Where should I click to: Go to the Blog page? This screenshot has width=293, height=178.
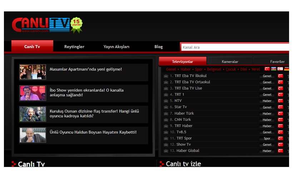pyautogui.click(x=158, y=47)
